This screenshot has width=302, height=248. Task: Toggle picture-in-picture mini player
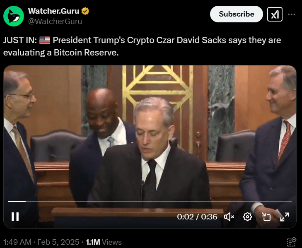tap(266, 217)
